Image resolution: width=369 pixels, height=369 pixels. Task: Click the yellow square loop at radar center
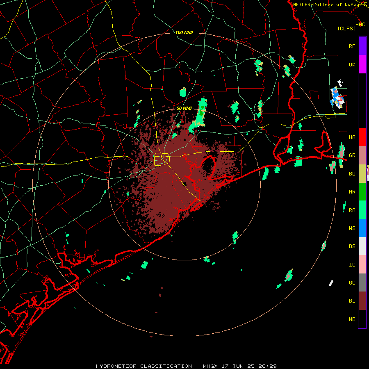tap(162, 159)
